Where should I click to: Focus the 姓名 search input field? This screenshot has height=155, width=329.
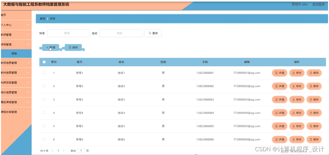pos(121,33)
